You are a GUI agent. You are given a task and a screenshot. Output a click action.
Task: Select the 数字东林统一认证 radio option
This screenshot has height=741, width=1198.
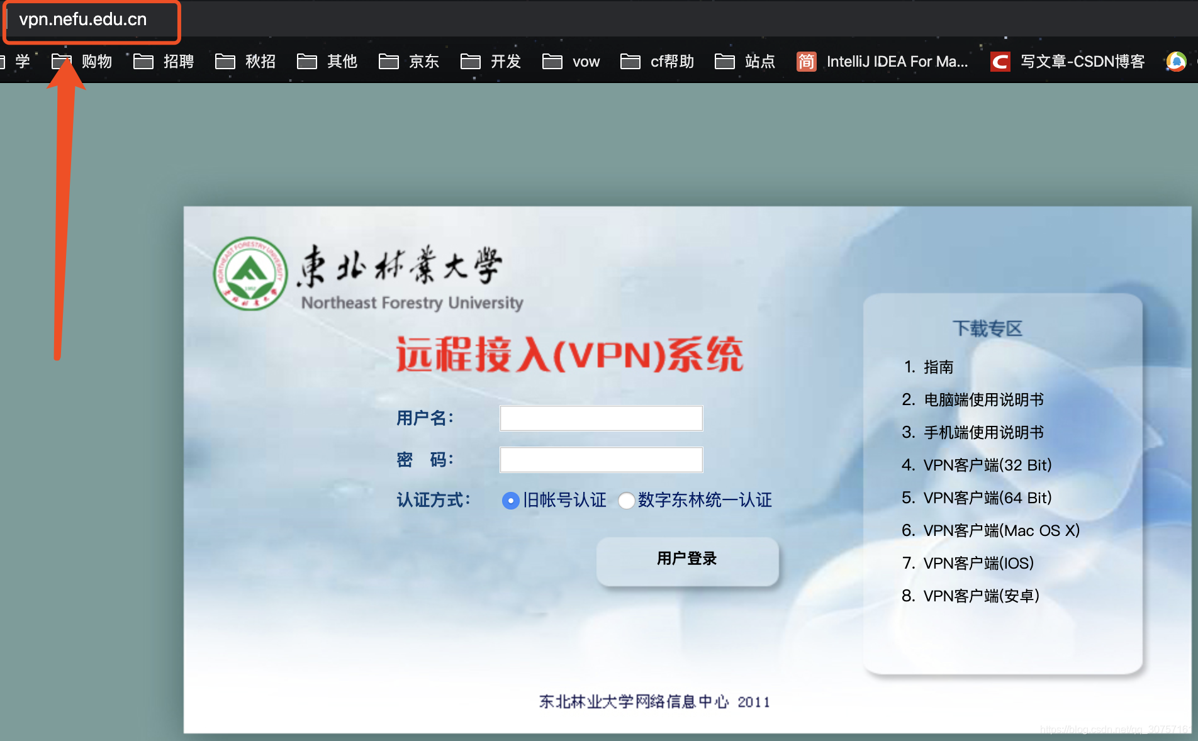click(x=626, y=501)
